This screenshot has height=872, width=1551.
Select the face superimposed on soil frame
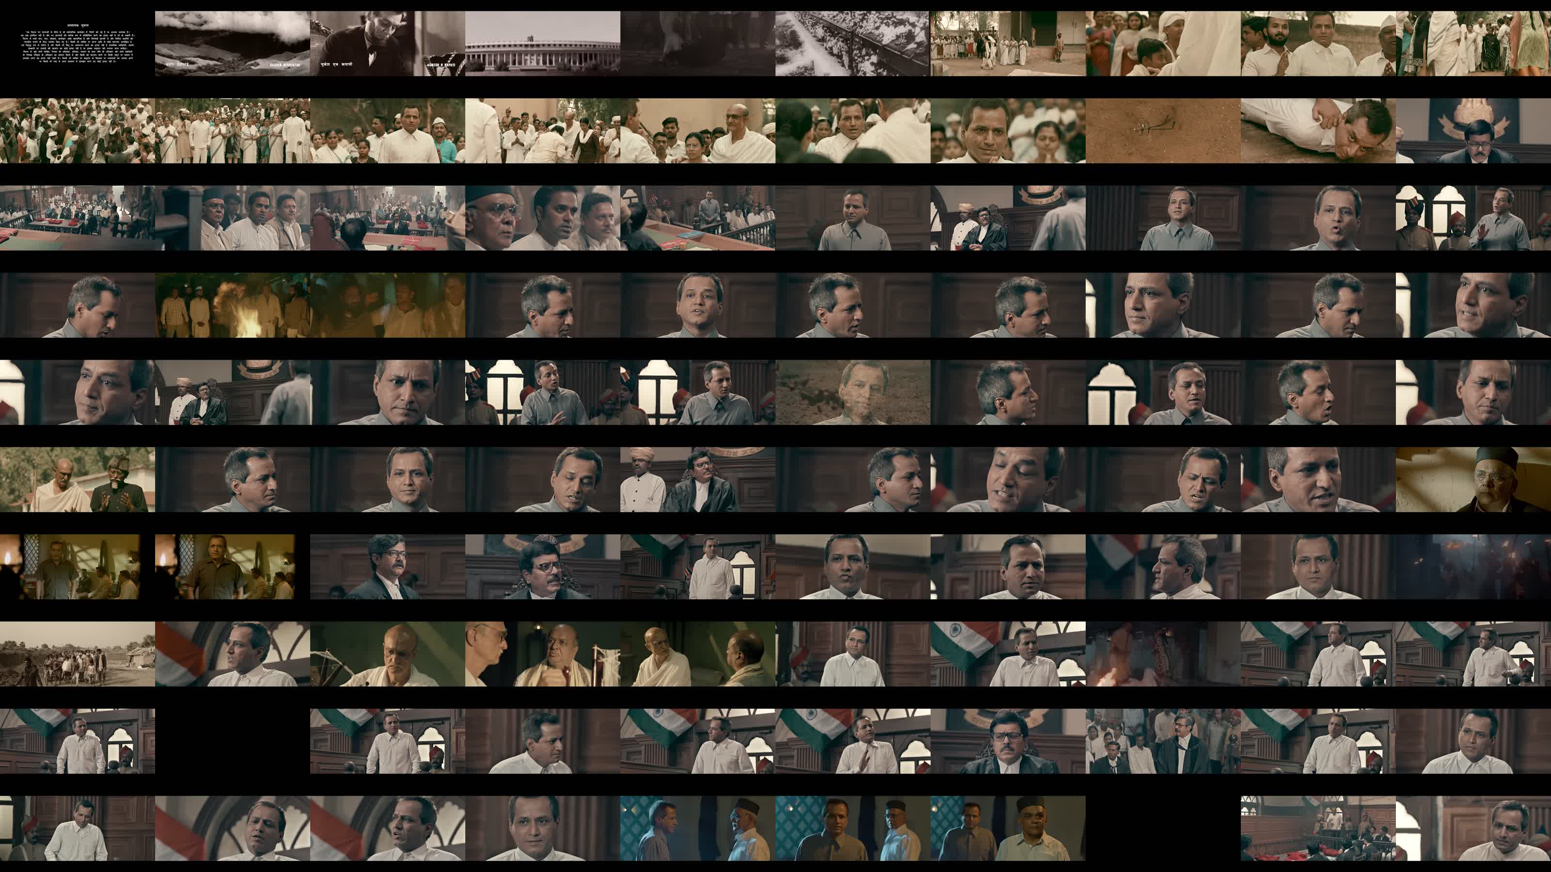[x=853, y=392]
